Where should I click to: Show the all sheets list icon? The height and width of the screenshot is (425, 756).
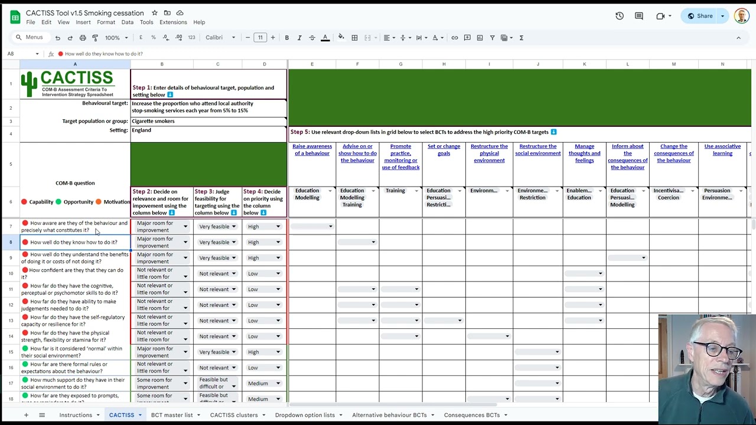(42, 415)
